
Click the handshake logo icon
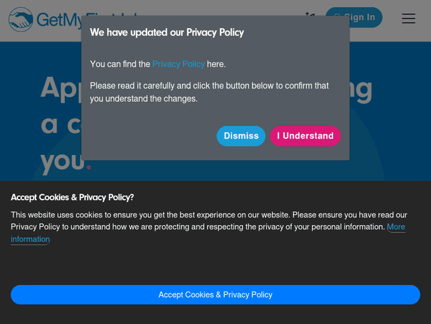coord(21,20)
